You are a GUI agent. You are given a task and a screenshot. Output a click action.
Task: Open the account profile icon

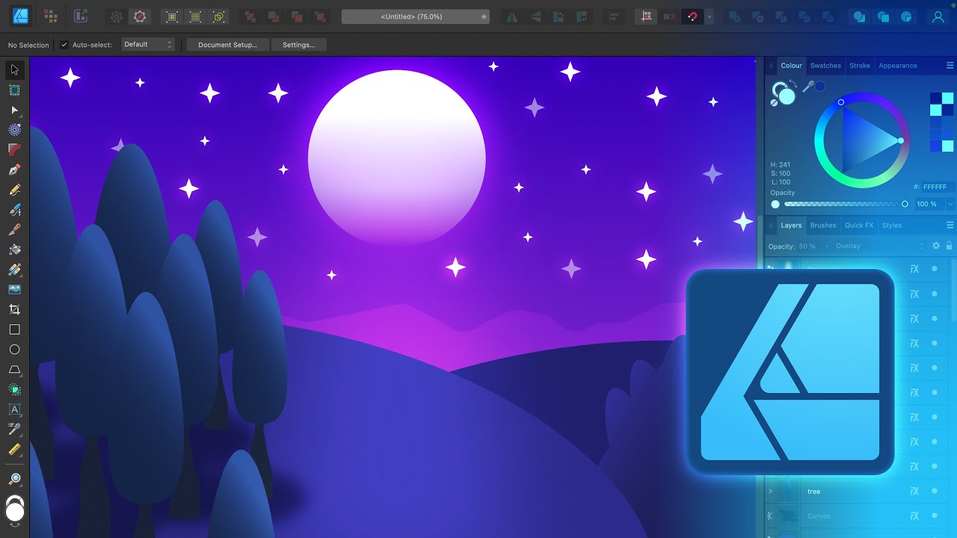click(938, 16)
